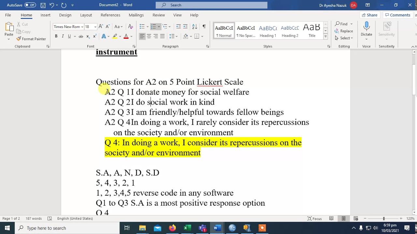The height and width of the screenshot is (234, 417).
Task: Apply multilevel list
Action: coord(165,27)
